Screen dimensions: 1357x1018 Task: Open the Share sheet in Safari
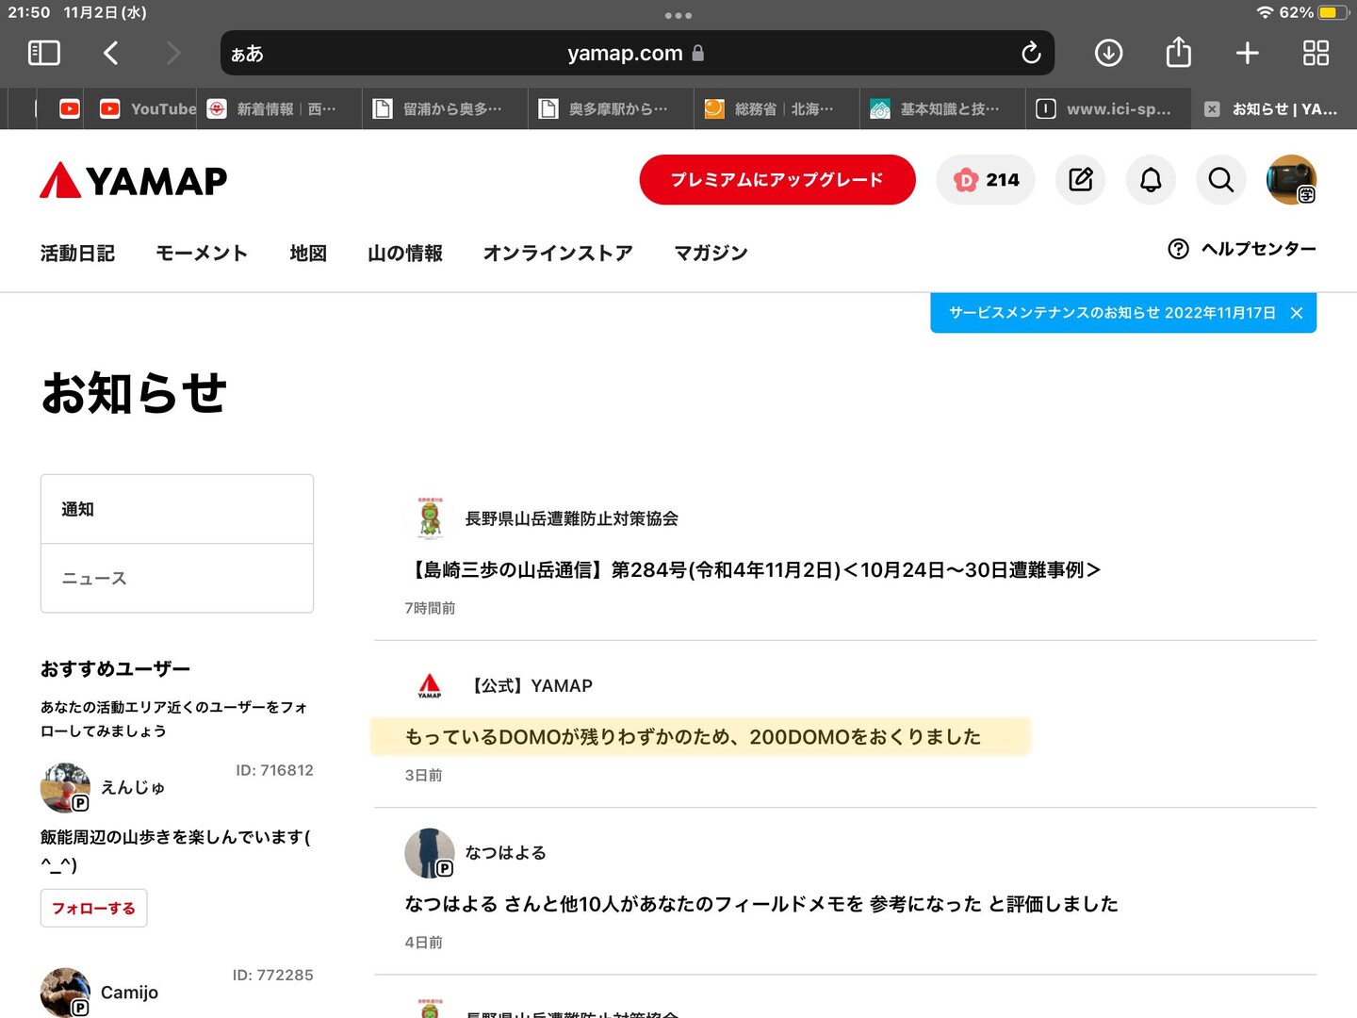tap(1178, 53)
